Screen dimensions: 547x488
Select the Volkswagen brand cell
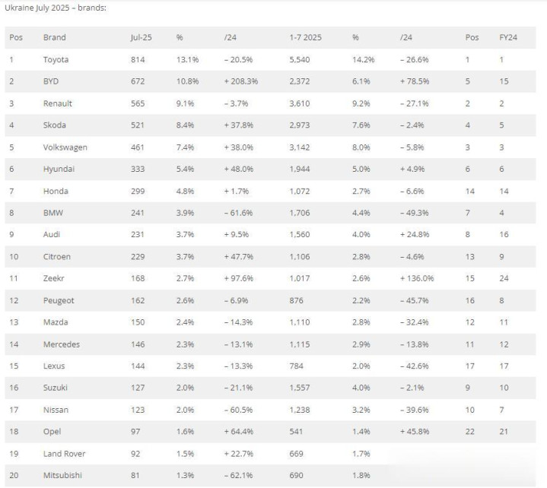pos(65,147)
